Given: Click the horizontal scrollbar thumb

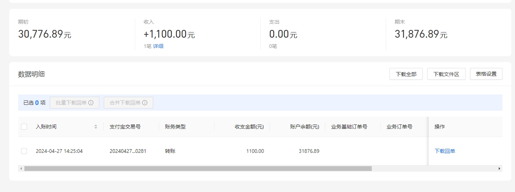Looking at the screenshot, I should point(198,168).
